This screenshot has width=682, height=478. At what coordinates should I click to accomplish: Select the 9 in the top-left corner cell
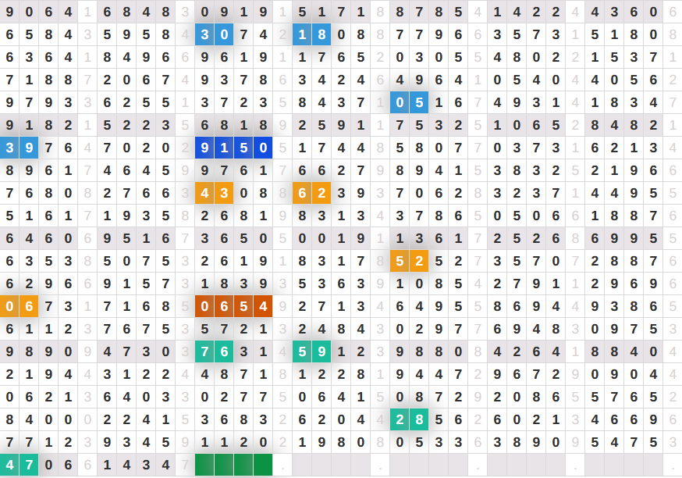pyautogui.click(x=9, y=12)
